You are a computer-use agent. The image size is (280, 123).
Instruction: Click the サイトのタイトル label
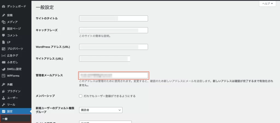point(46,19)
